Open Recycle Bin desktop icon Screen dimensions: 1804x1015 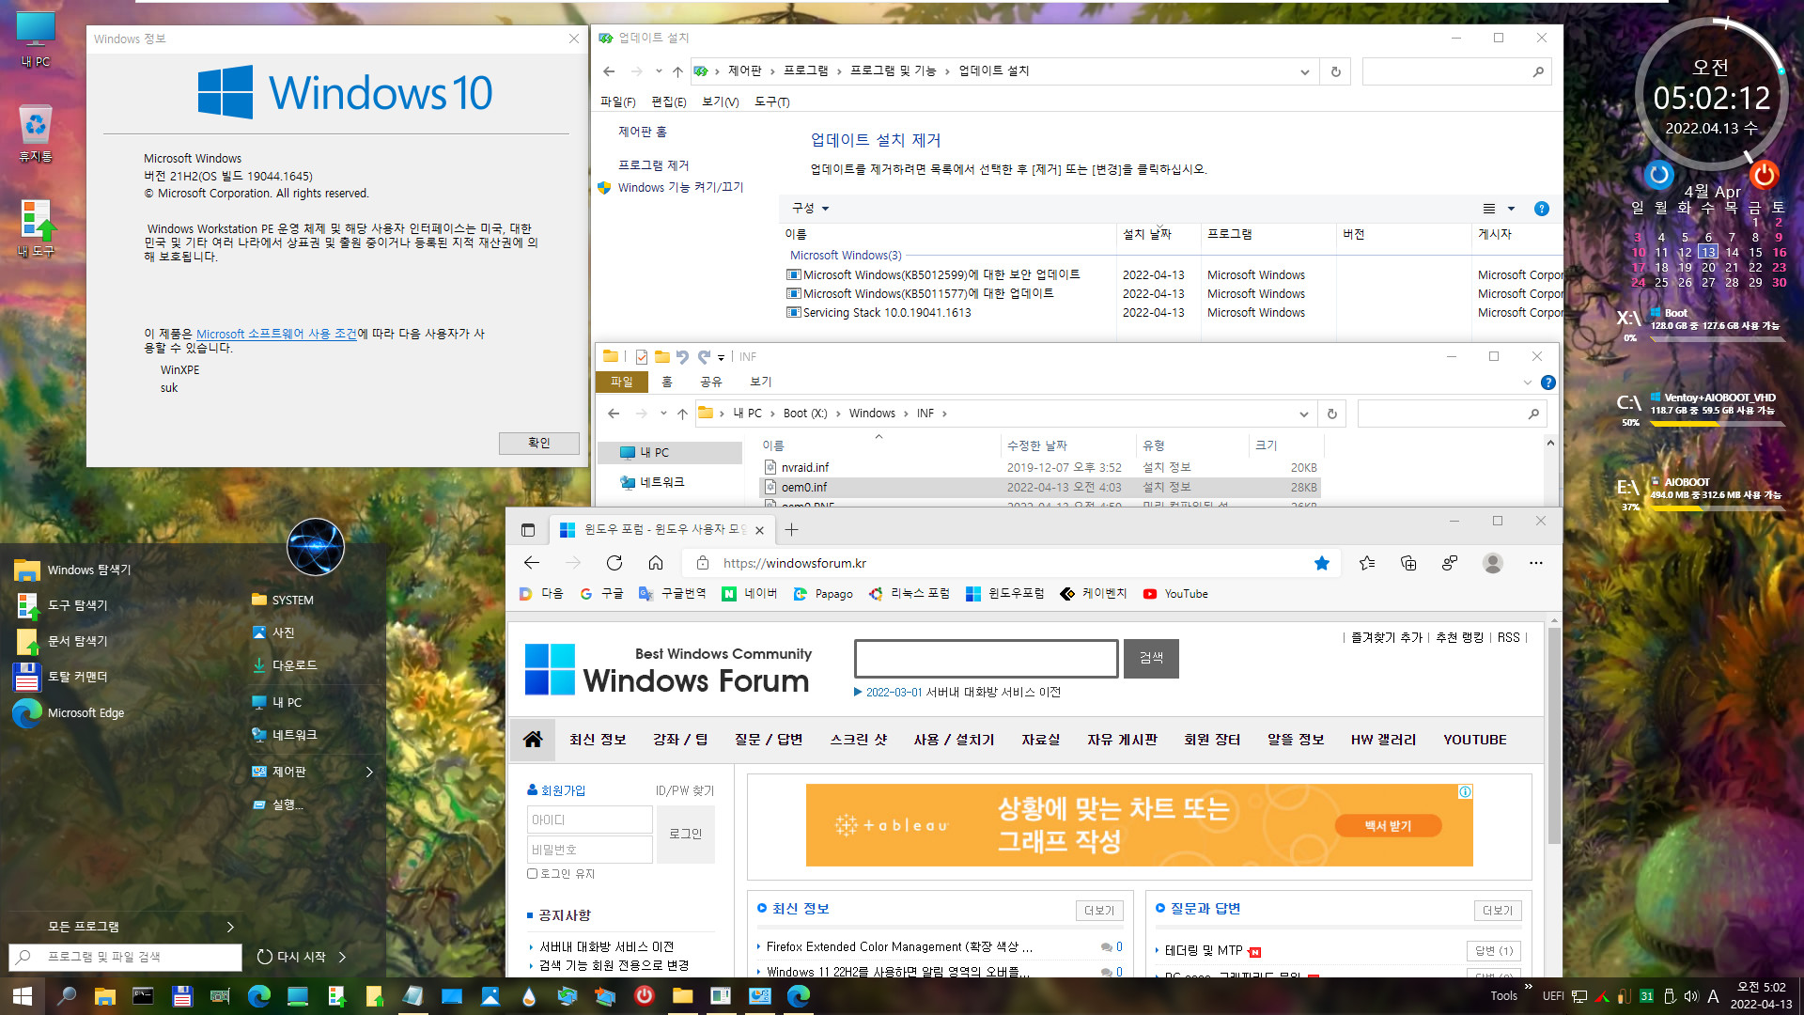pos(36,134)
